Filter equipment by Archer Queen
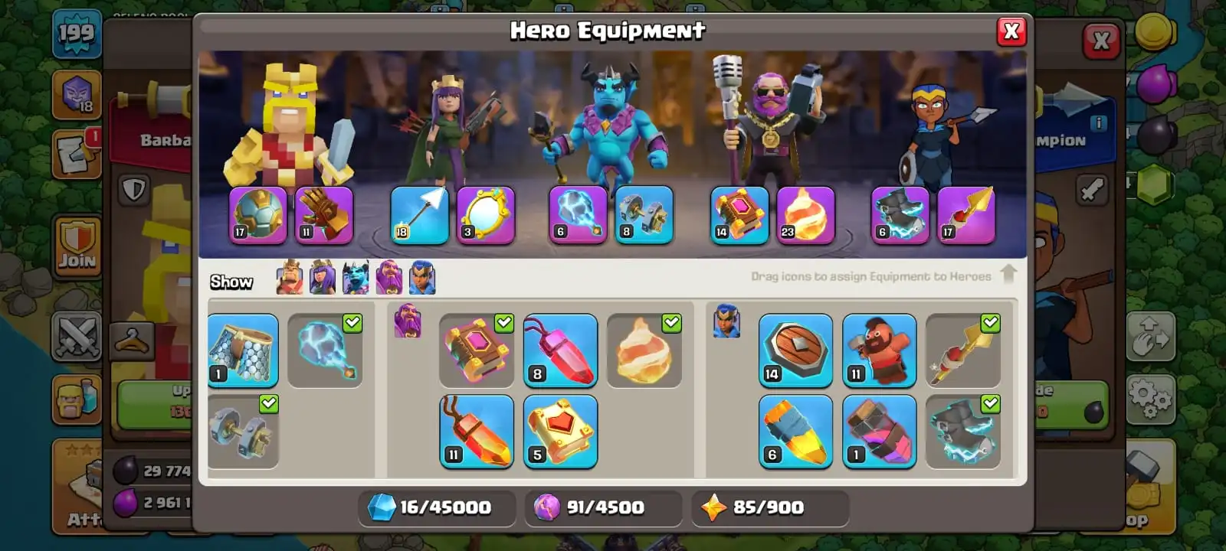 (x=322, y=278)
